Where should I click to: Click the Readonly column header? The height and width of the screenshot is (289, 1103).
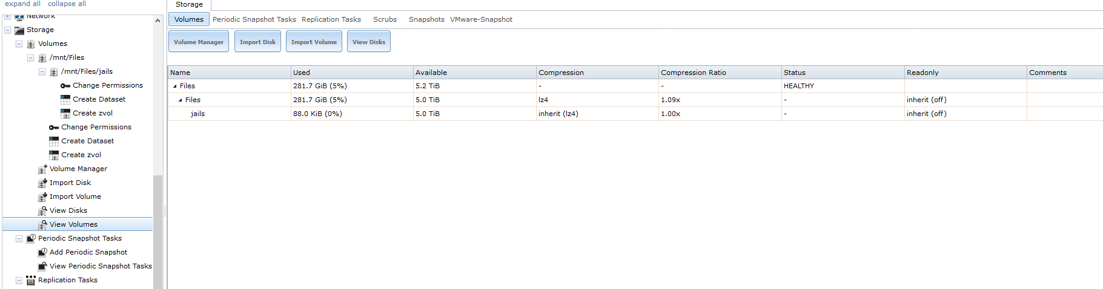pyautogui.click(x=966, y=73)
